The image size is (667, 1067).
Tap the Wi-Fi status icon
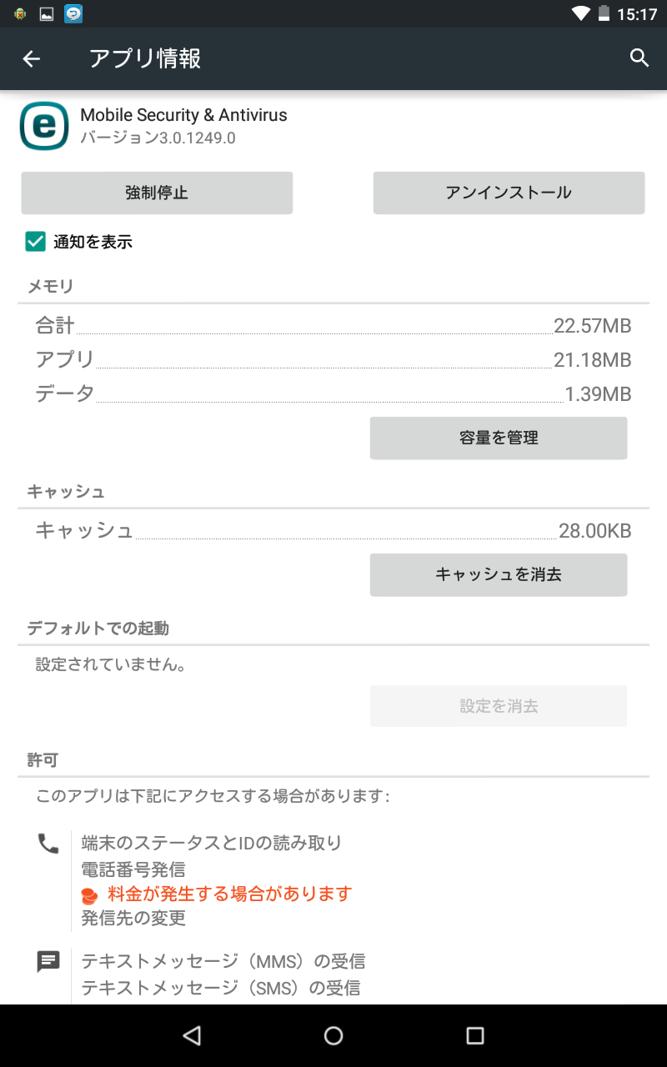580,14
